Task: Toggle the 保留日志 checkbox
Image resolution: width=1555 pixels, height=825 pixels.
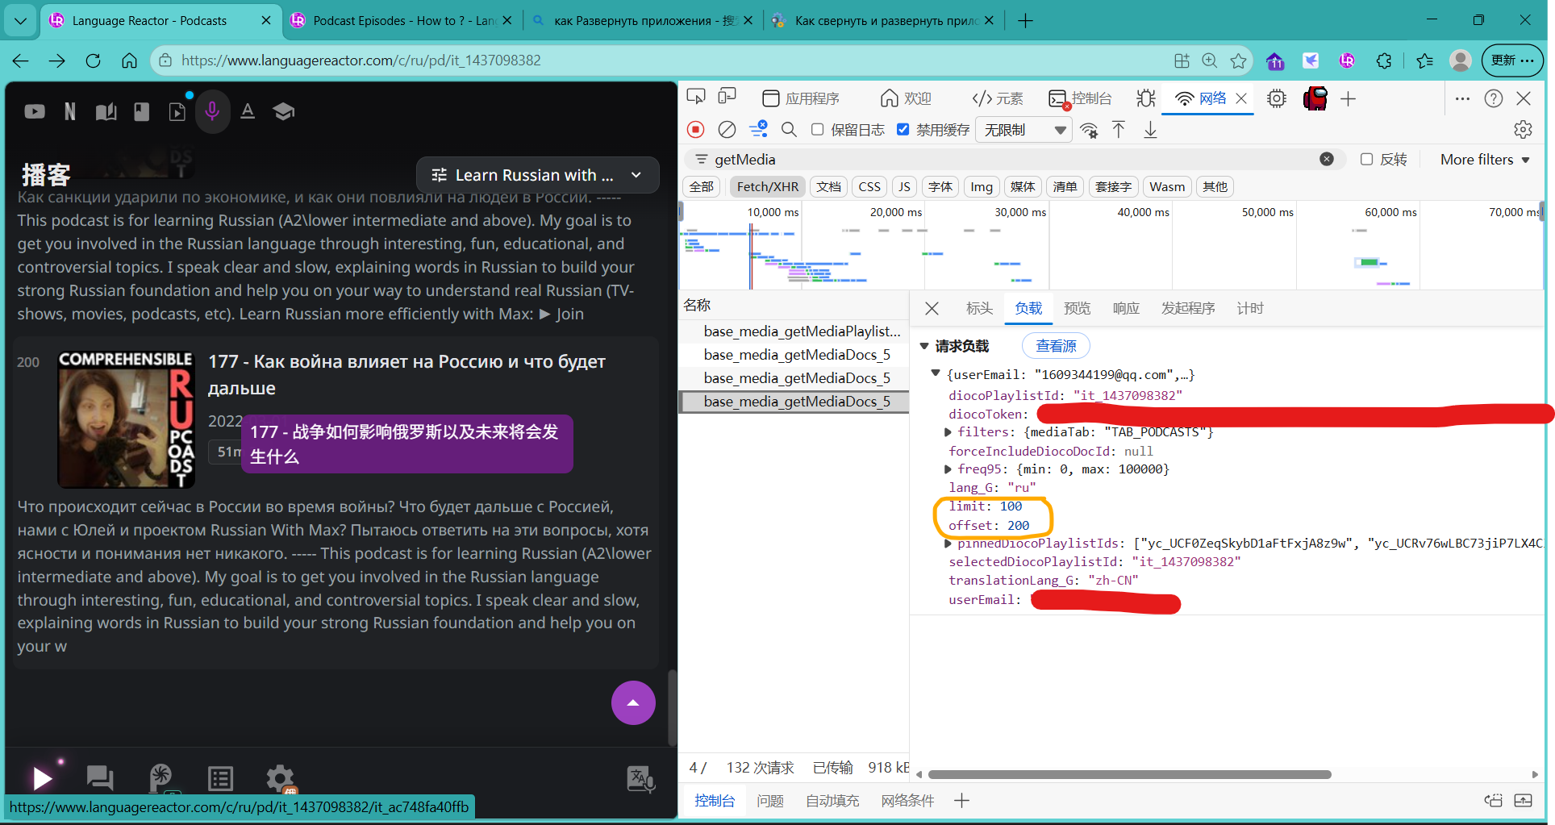Action: [x=817, y=129]
